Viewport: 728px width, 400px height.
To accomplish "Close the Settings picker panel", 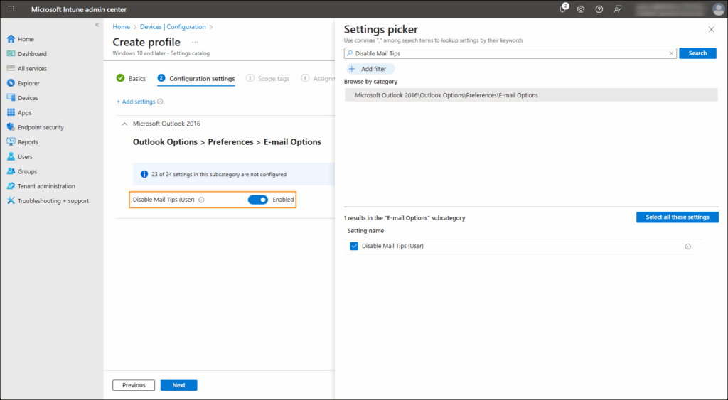I will [x=711, y=30].
